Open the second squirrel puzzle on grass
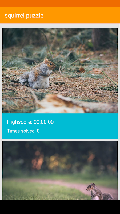The height and width of the screenshot is (214, 120). [x=60, y=171]
